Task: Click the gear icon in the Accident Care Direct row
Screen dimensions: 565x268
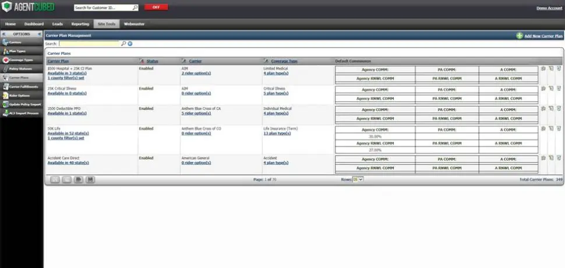Action: [x=543, y=158]
